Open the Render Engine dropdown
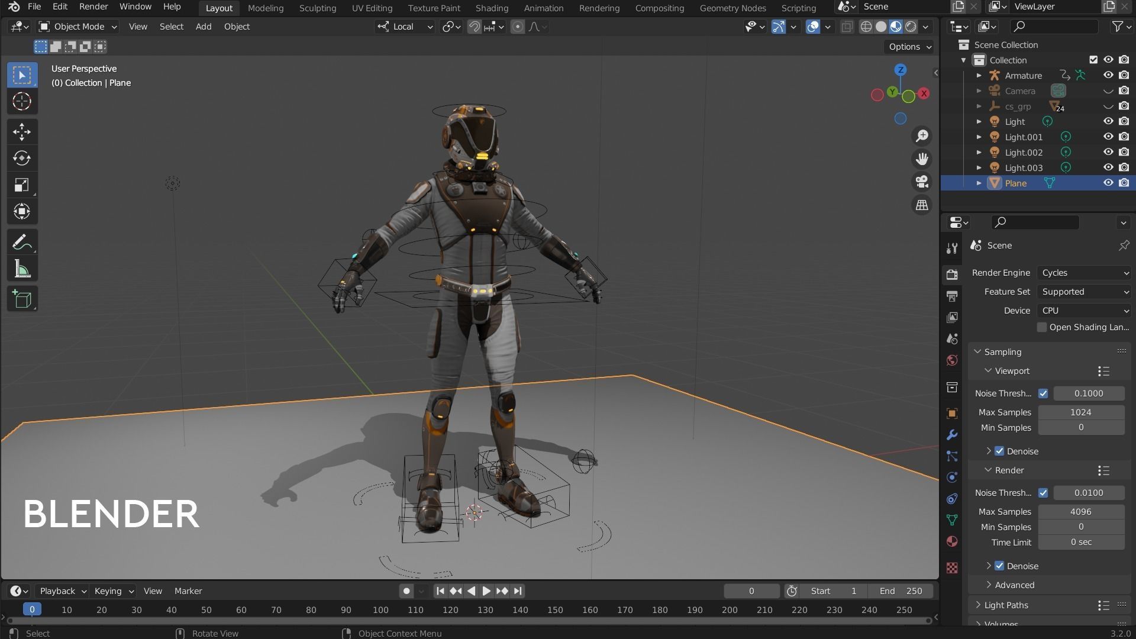 coord(1085,273)
